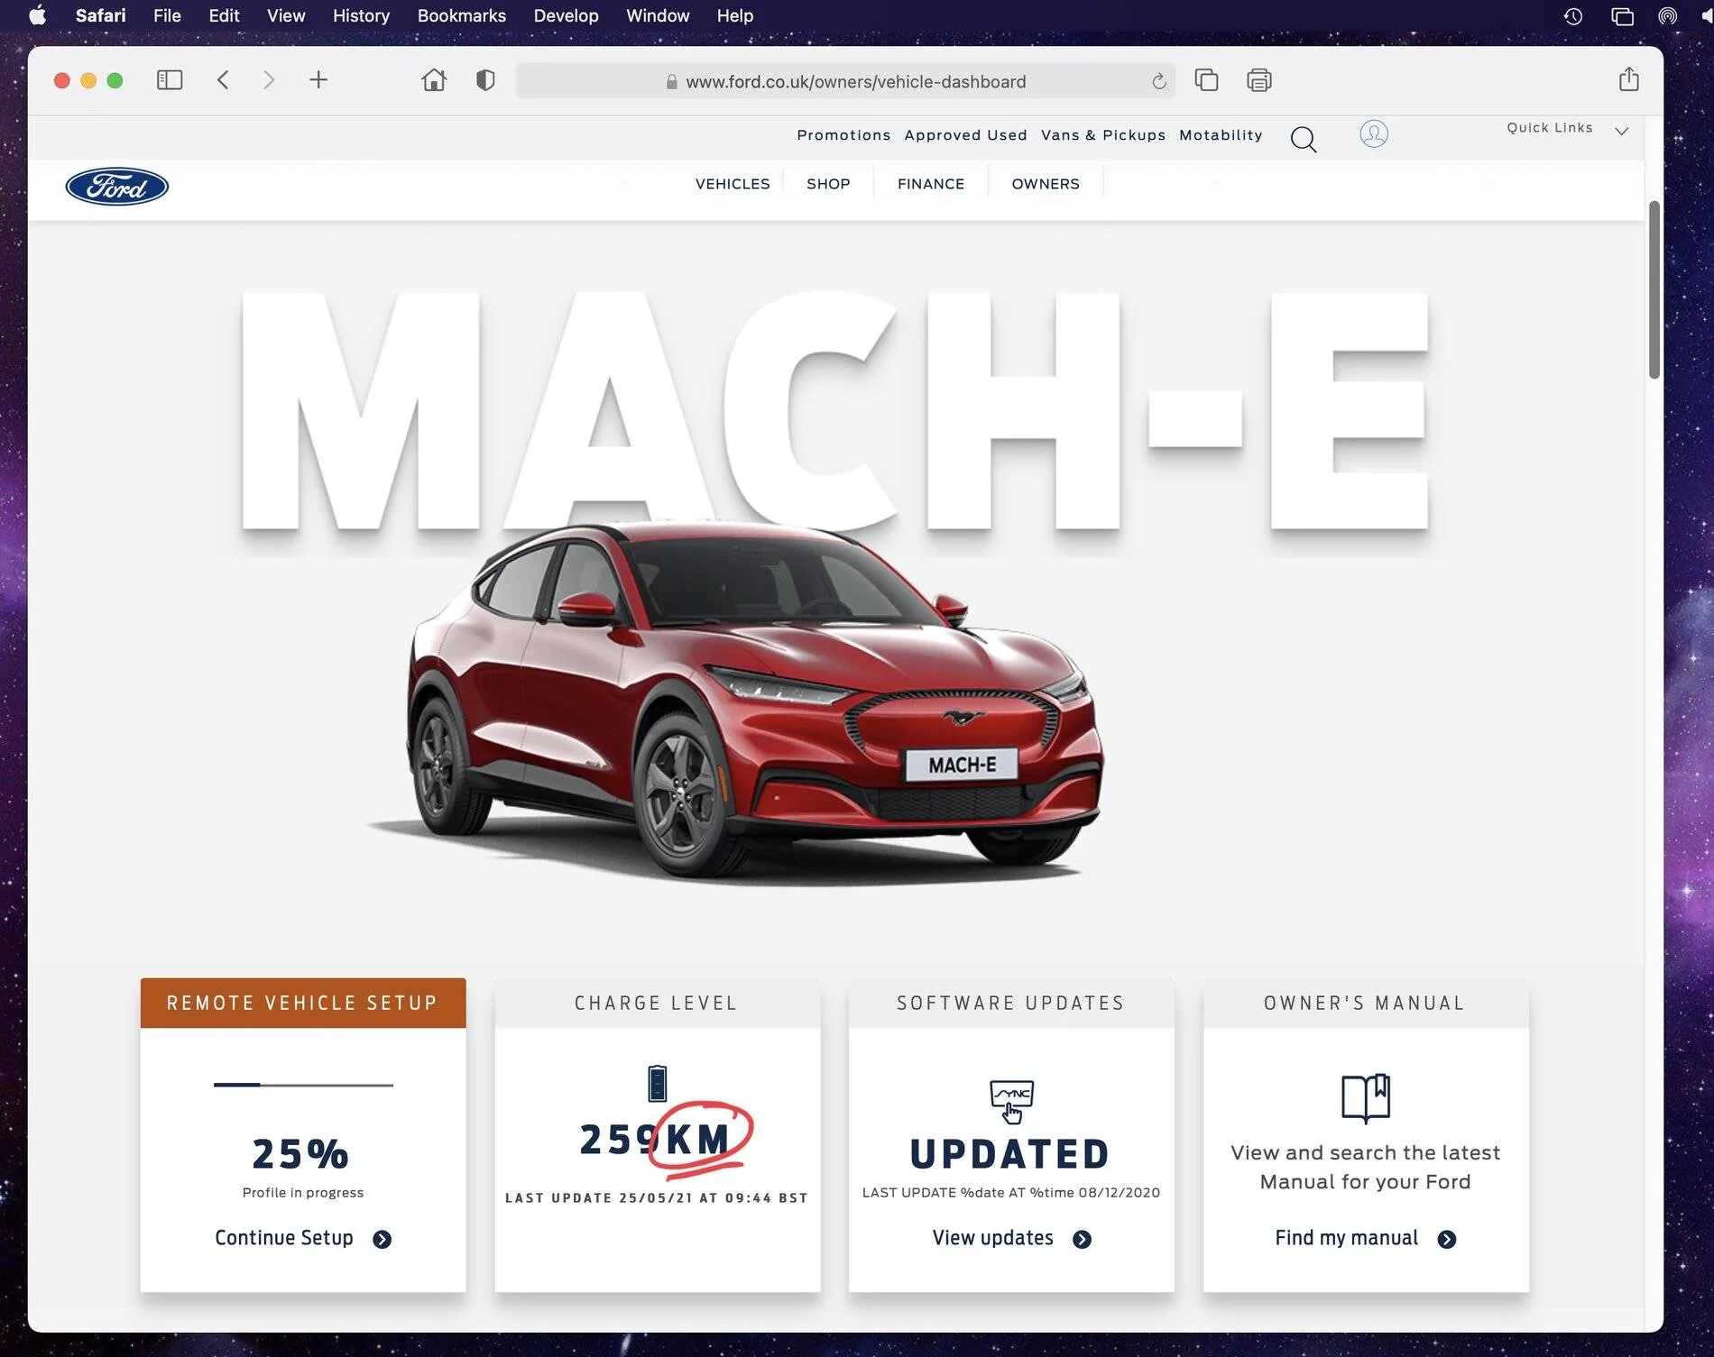Open AirDrop status icon in menu bar
1714x1357 pixels.
click(x=1668, y=16)
